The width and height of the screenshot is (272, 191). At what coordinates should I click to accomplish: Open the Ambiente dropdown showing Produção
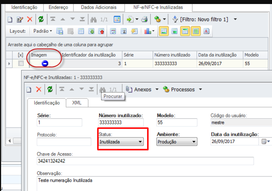pos(177,142)
